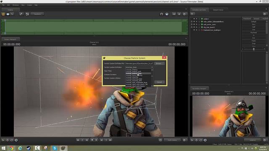269x151 pixels.
Task: Expand the soldier1 tree item
Action: (197, 19)
